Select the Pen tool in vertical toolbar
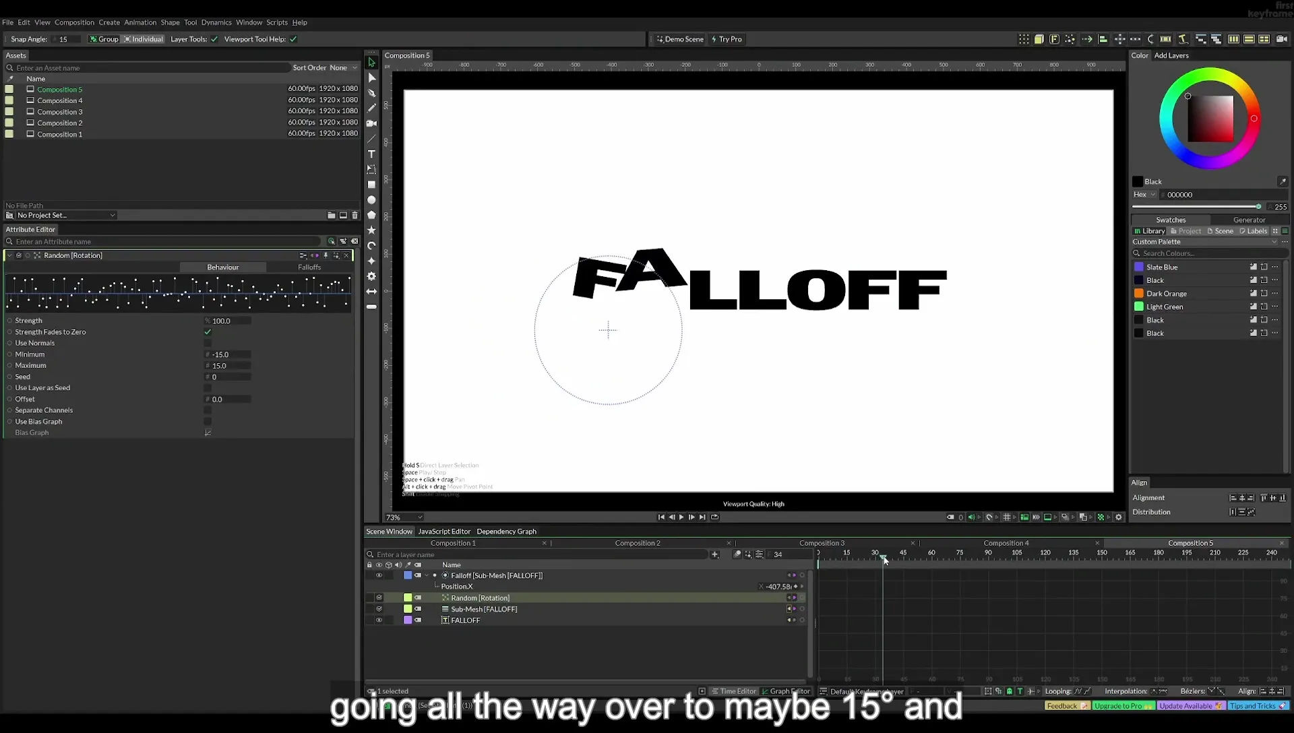 coord(371,93)
